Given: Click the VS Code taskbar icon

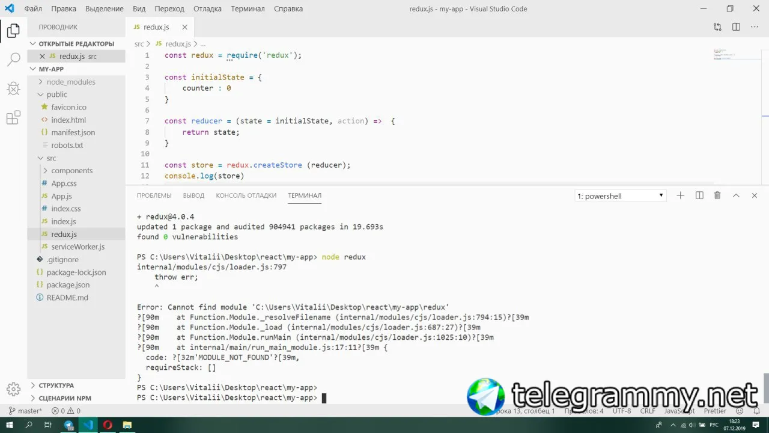Looking at the screenshot, I should click(88, 425).
